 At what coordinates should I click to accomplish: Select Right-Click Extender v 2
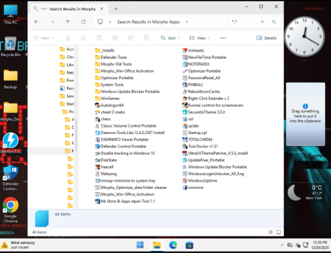click(x=206, y=98)
